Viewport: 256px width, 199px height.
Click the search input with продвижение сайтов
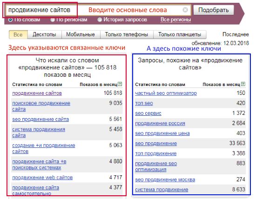point(98,10)
